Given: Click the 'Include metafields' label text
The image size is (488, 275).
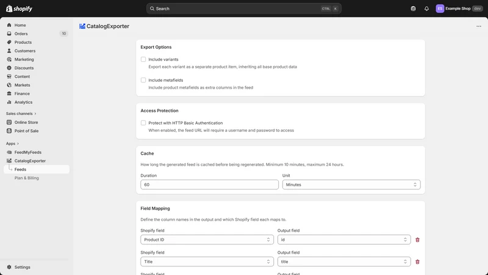Looking at the screenshot, I should click(165, 80).
